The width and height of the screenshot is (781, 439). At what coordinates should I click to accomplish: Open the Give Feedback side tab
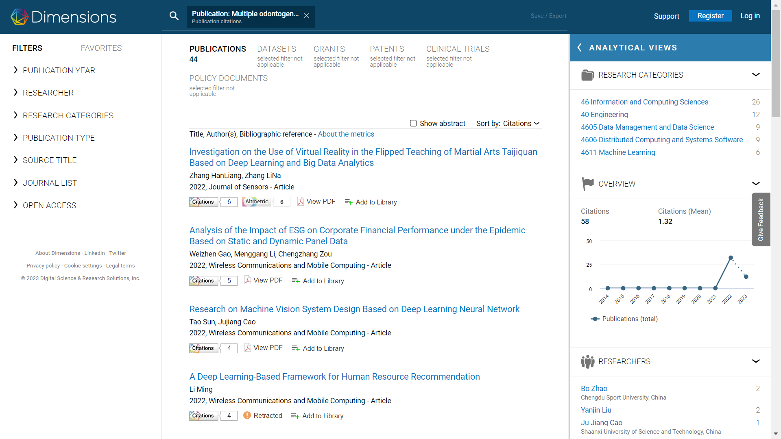pyautogui.click(x=761, y=219)
